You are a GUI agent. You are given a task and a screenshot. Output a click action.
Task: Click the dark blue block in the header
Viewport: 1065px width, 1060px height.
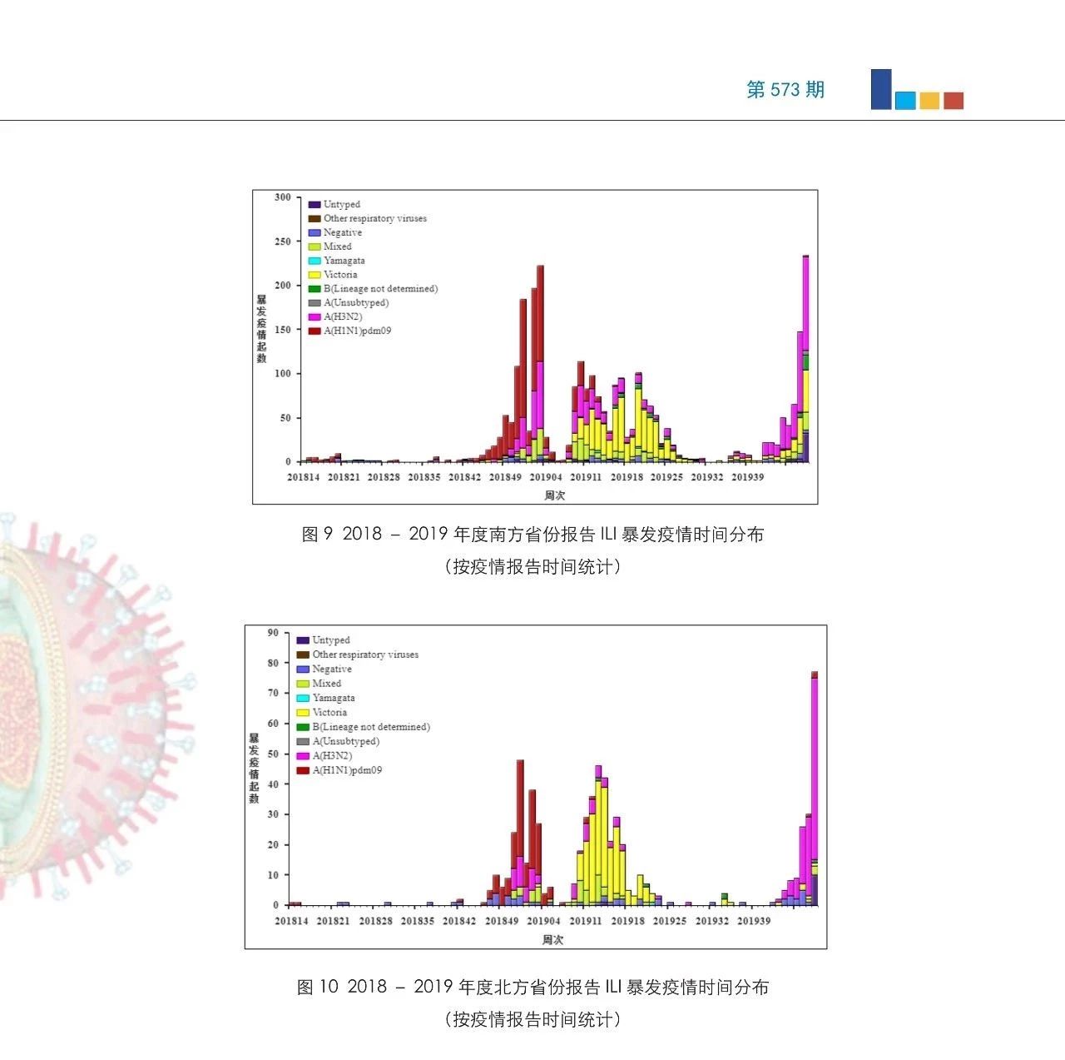click(x=880, y=89)
